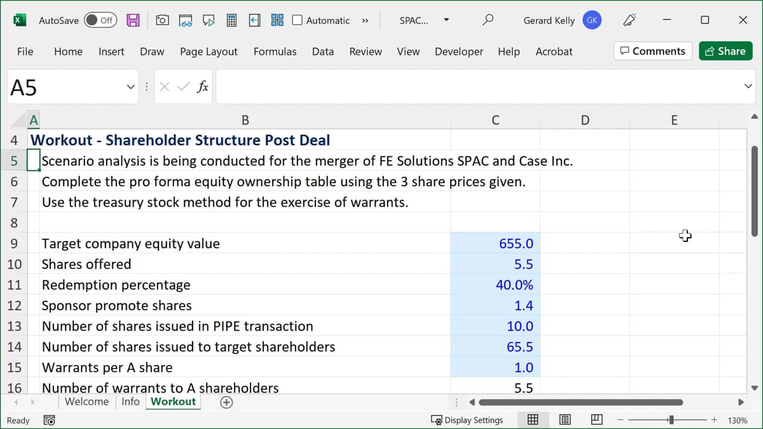This screenshot has width=763, height=429.
Task: Click the 130% zoom level
Action: (x=738, y=420)
